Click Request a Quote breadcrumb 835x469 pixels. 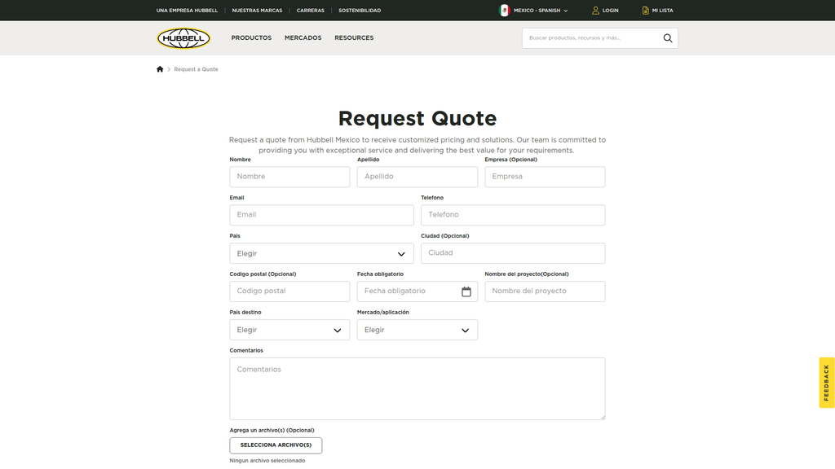(x=196, y=69)
